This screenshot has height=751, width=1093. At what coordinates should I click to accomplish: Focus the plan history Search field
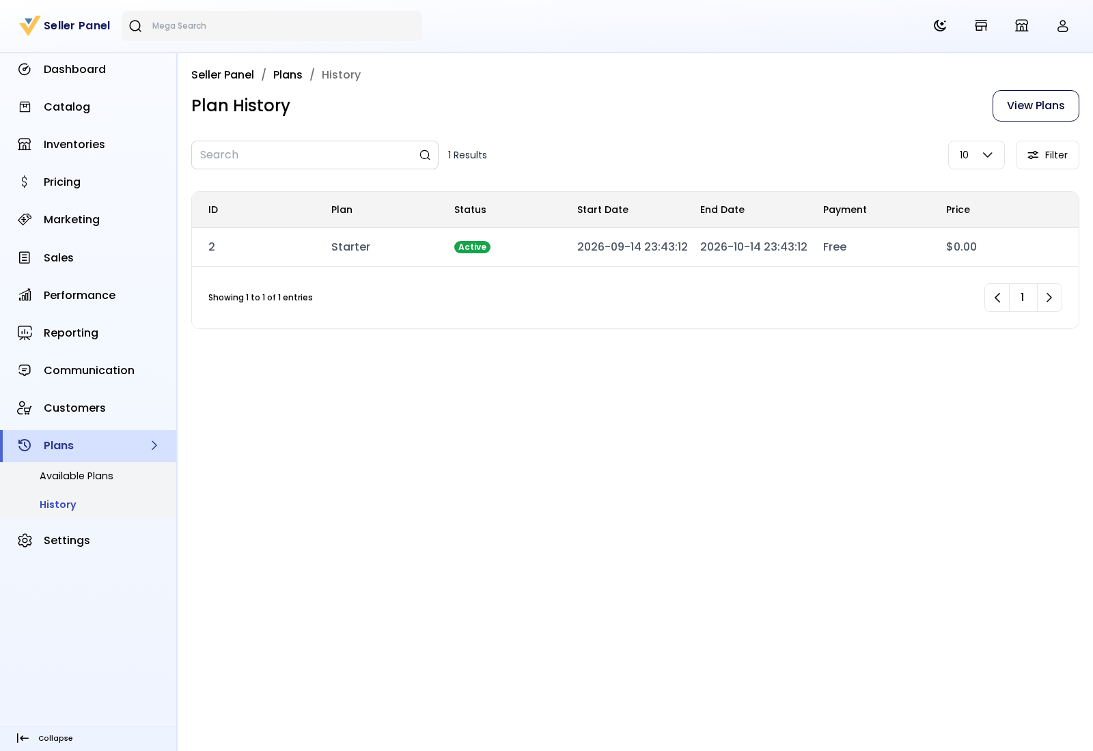(315, 155)
